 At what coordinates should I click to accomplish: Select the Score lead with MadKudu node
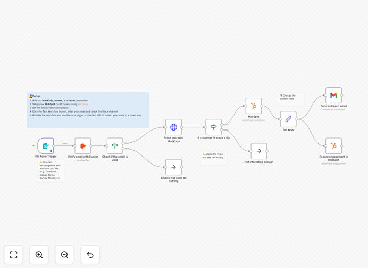173,127
